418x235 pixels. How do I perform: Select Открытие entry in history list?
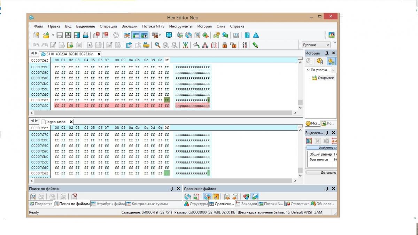pos(326,78)
